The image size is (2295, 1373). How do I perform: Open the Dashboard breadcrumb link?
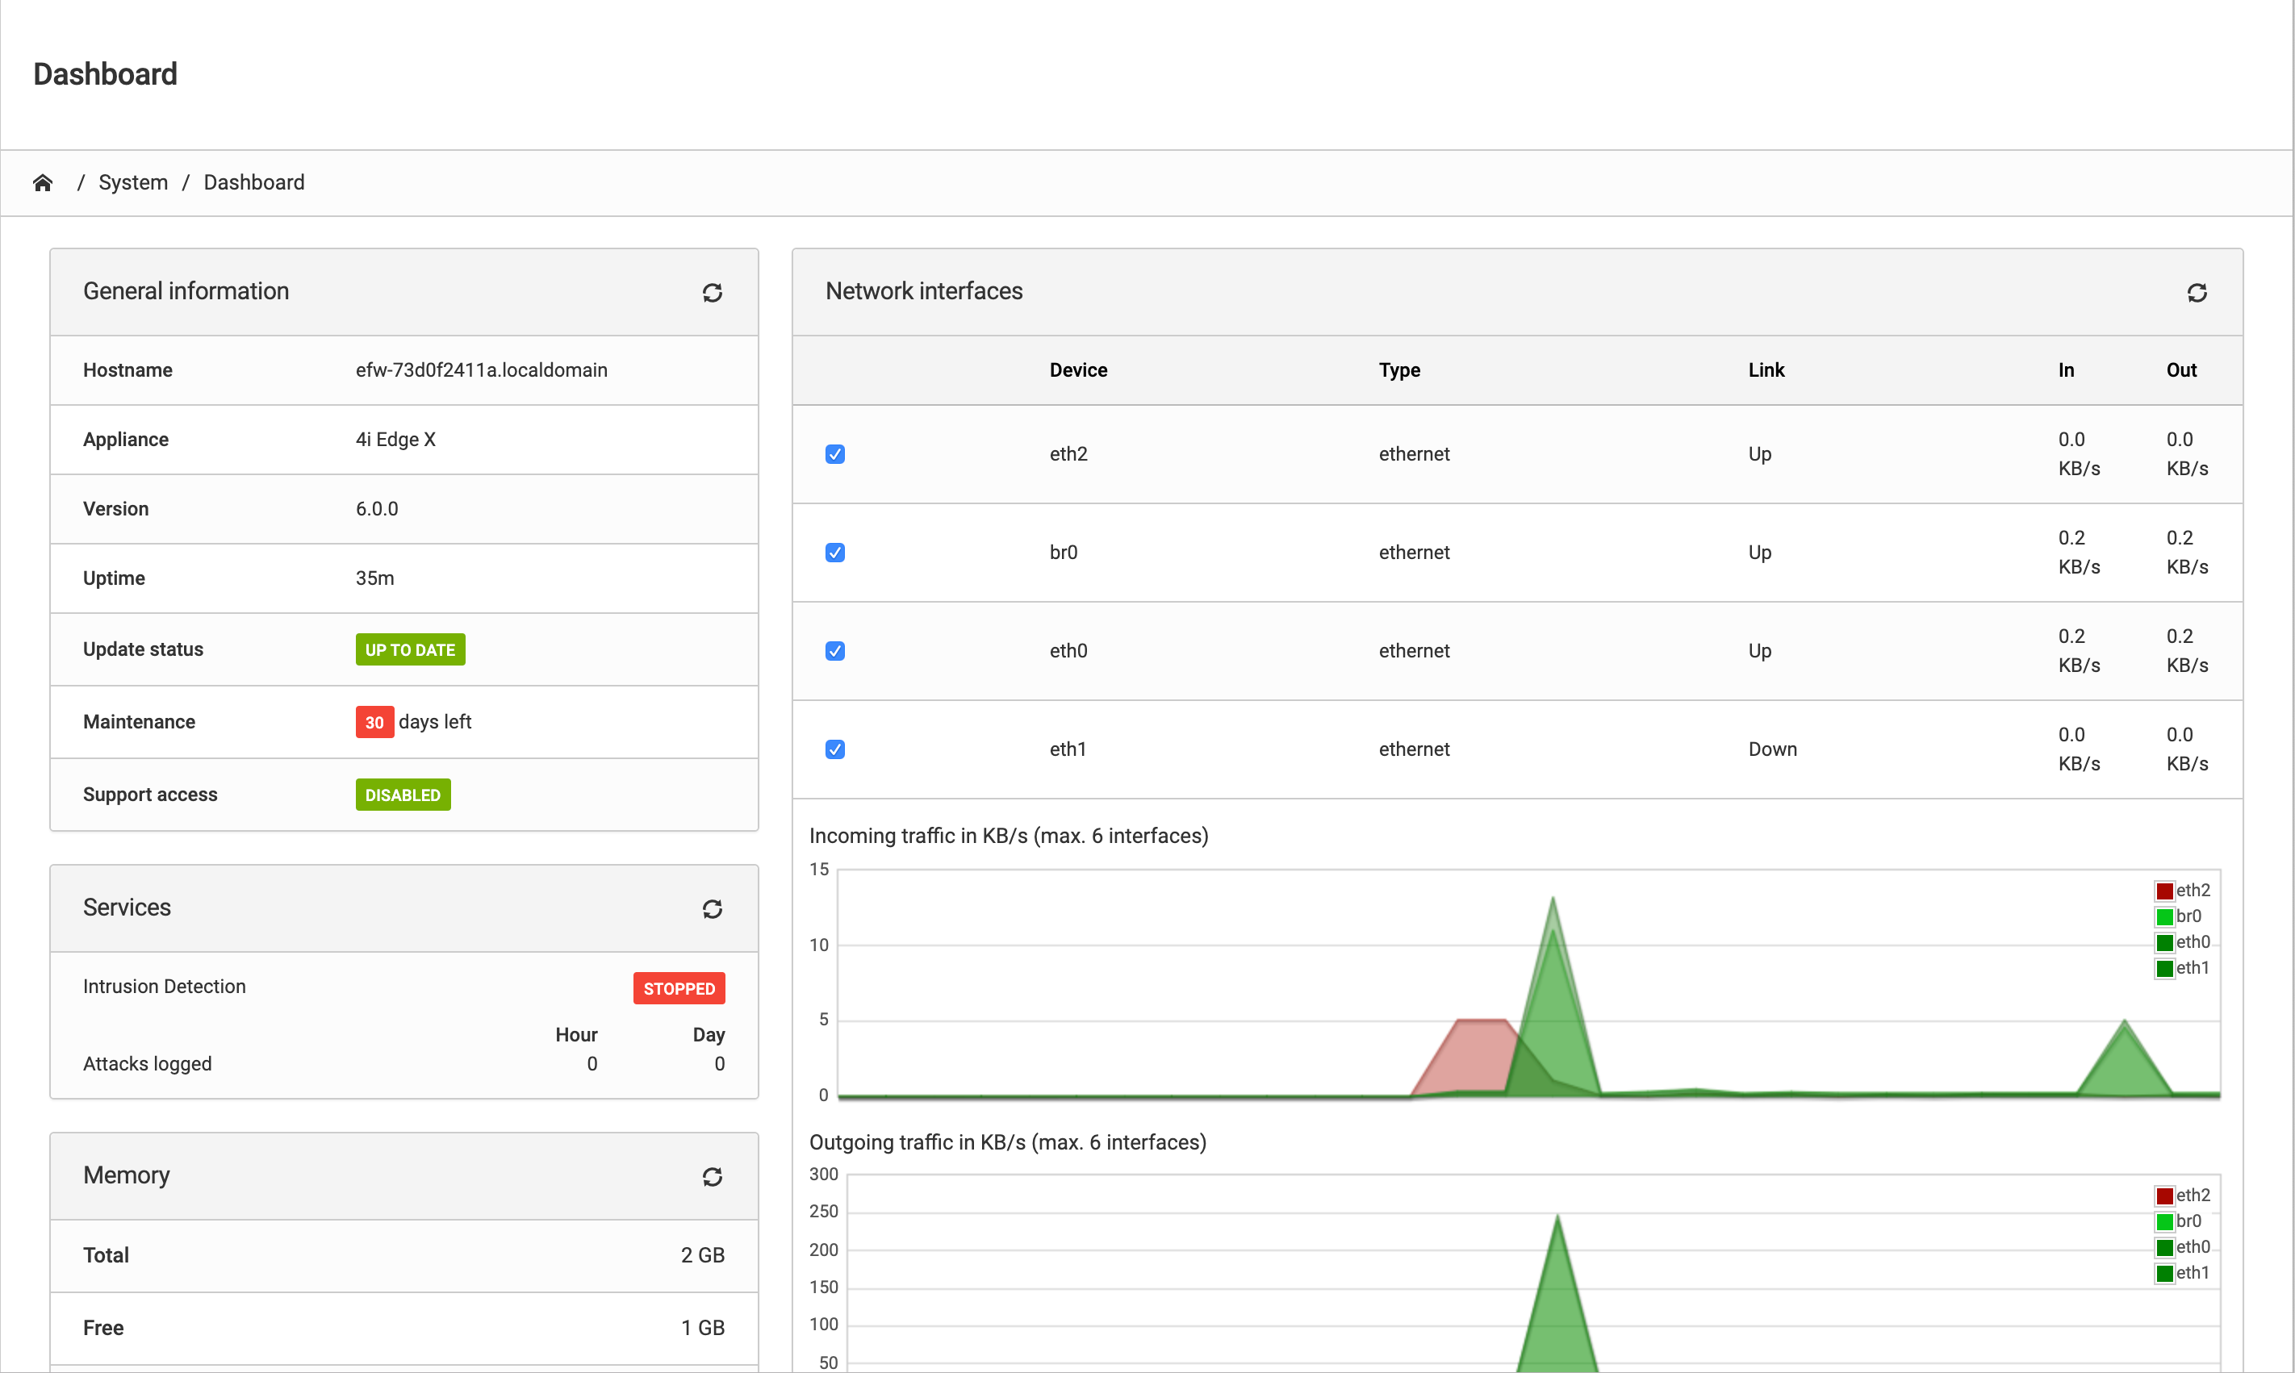253,182
